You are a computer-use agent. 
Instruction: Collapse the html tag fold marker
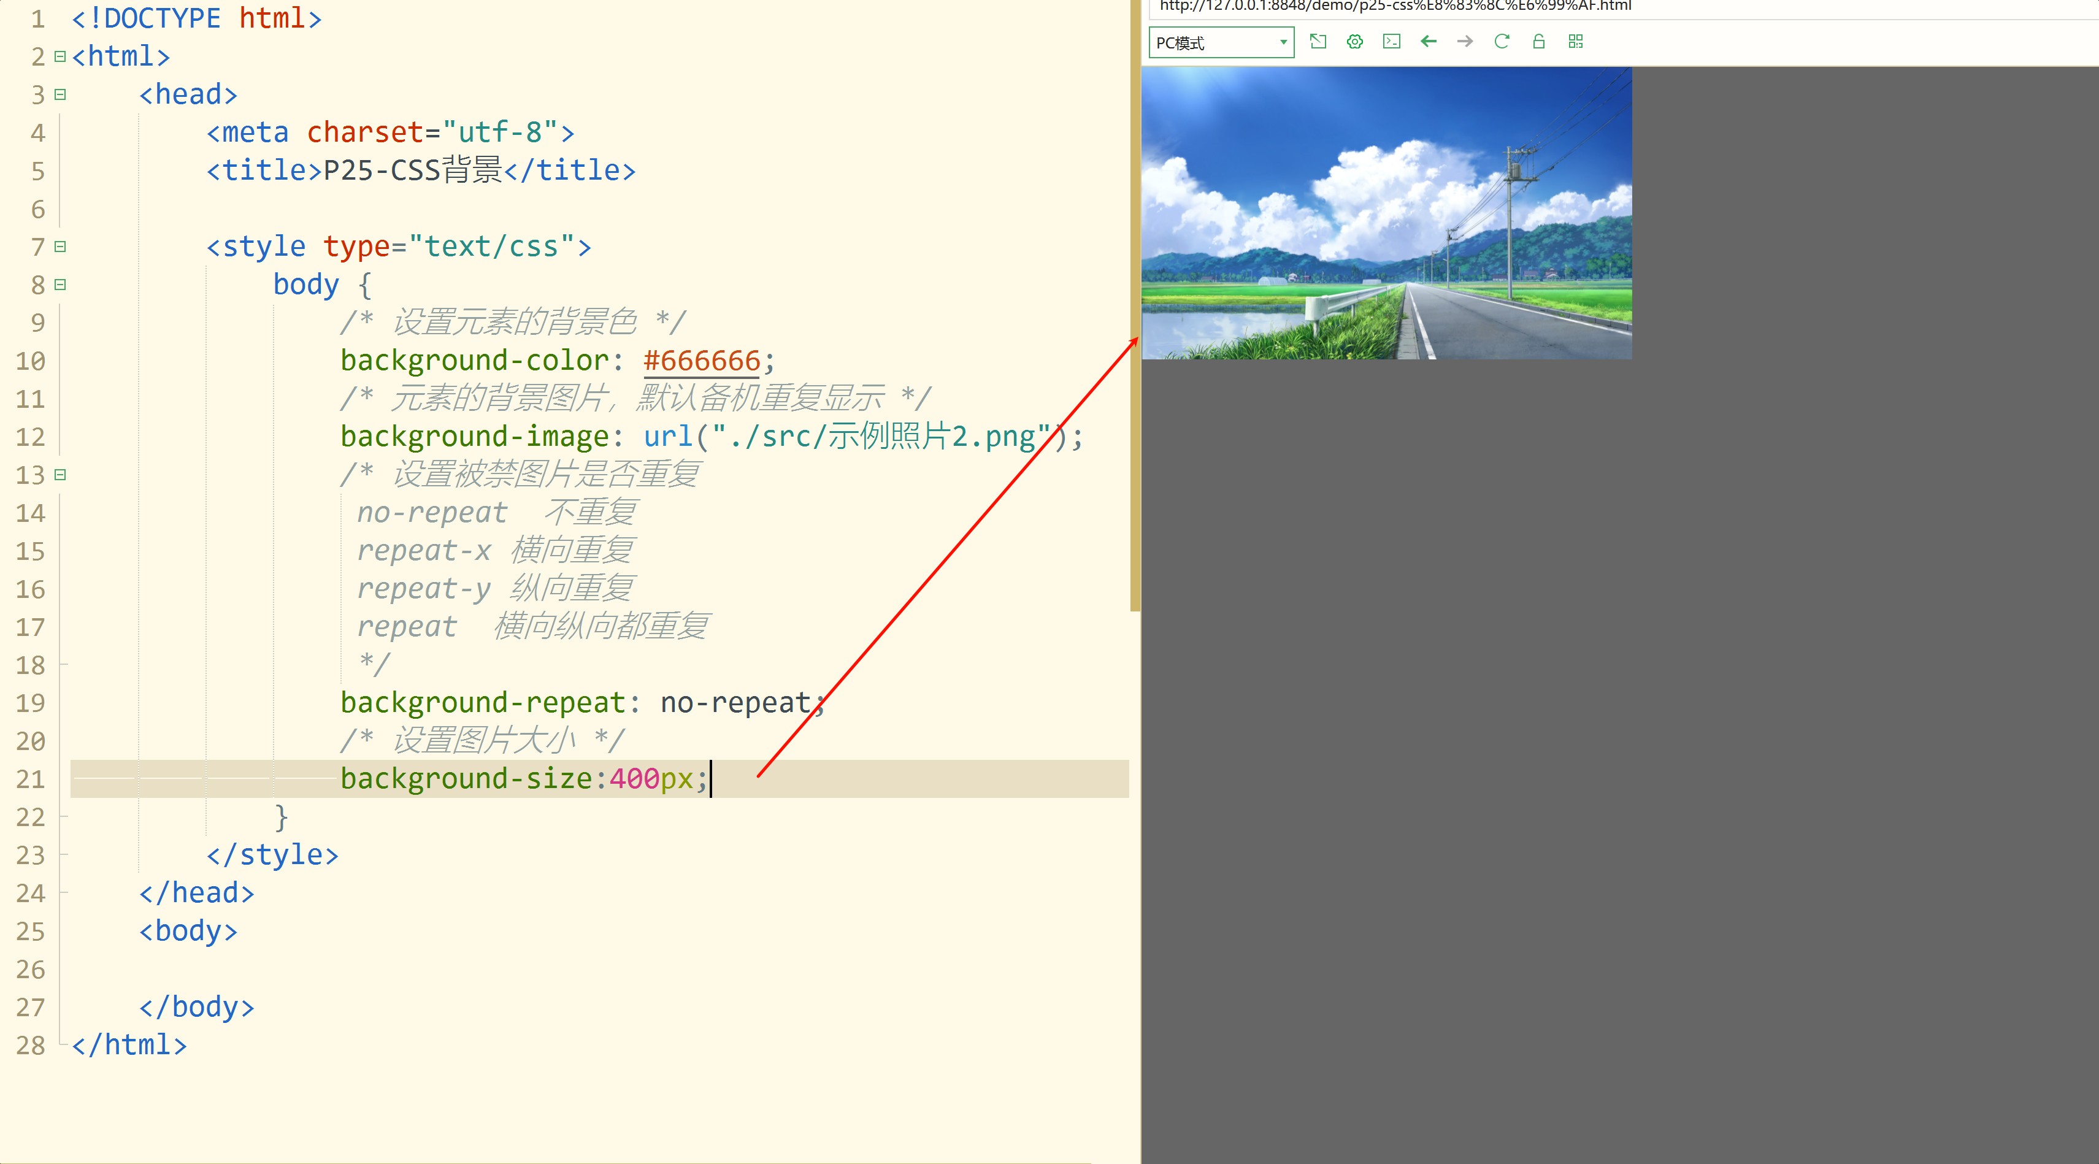pos(60,56)
